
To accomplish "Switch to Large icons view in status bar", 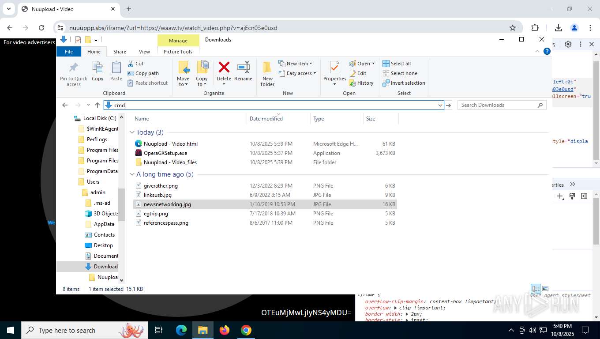I will pyautogui.click(x=545, y=289).
